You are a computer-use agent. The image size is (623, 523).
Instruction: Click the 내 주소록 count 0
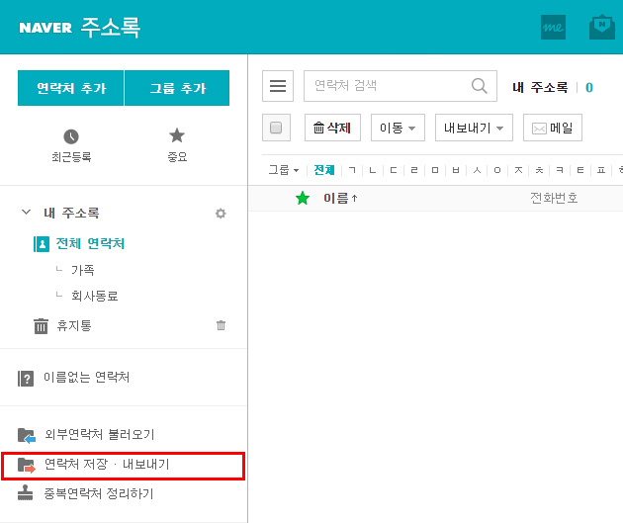(x=589, y=87)
